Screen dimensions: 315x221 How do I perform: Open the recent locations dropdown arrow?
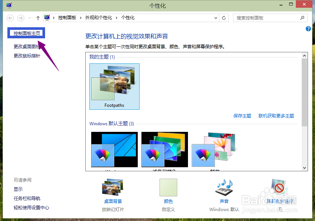pyautogui.click(x=30, y=18)
